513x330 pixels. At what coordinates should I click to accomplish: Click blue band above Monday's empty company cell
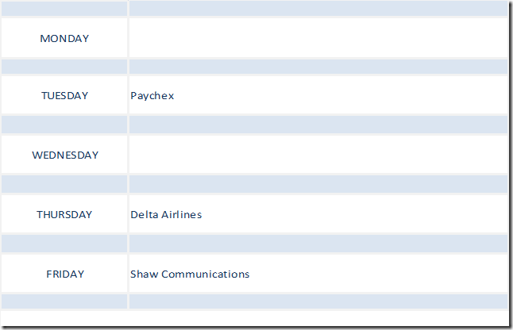point(318,9)
